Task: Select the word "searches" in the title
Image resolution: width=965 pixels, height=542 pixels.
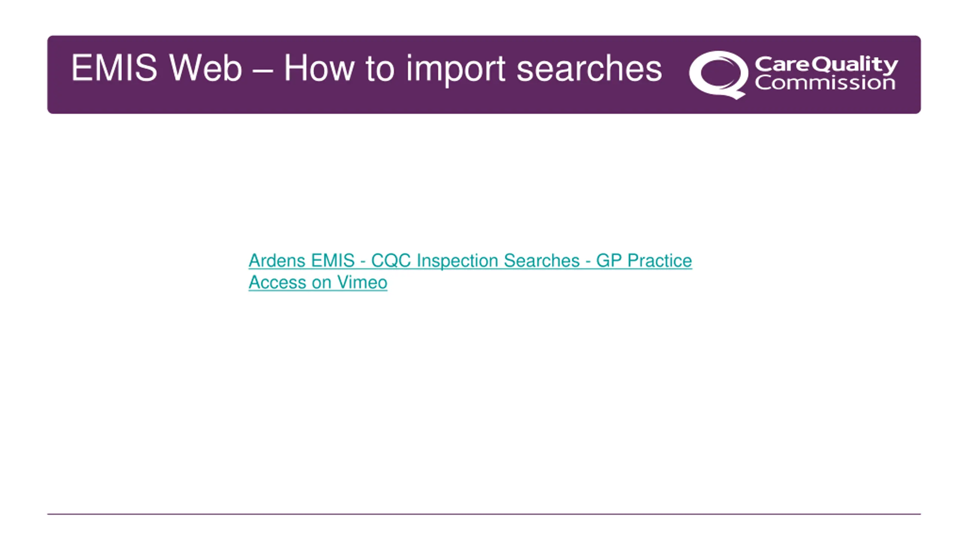Action: tap(589, 68)
